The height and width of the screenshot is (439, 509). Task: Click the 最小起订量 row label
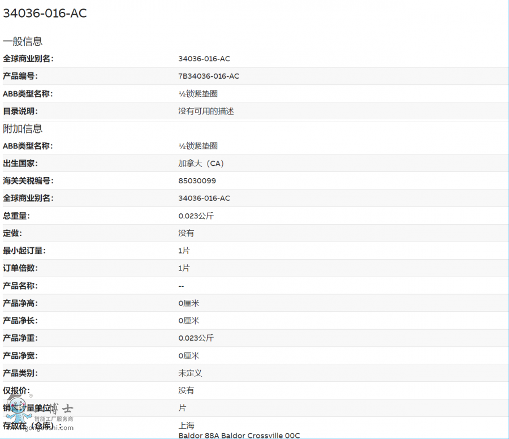[24, 251]
